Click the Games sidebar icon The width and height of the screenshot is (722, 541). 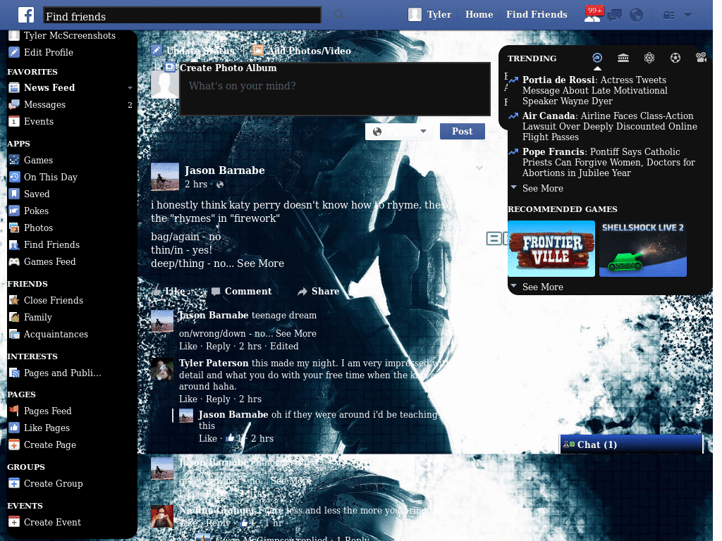pyautogui.click(x=14, y=160)
